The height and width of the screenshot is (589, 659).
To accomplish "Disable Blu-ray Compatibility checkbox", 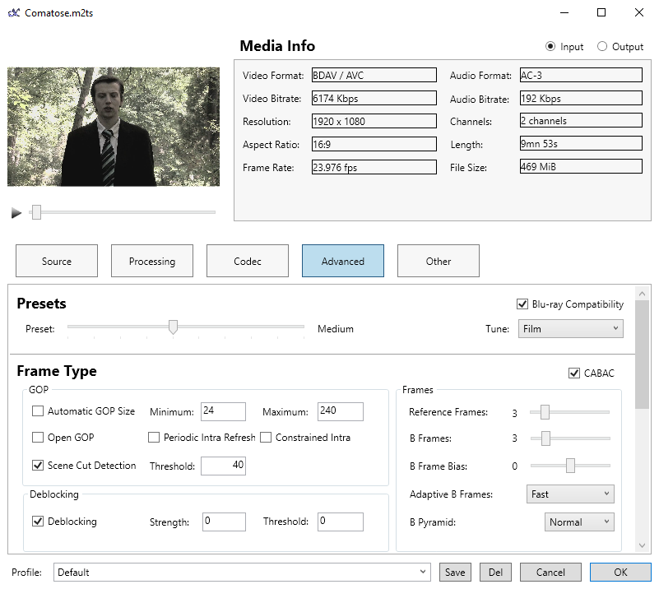I will pyautogui.click(x=522, y=304).
